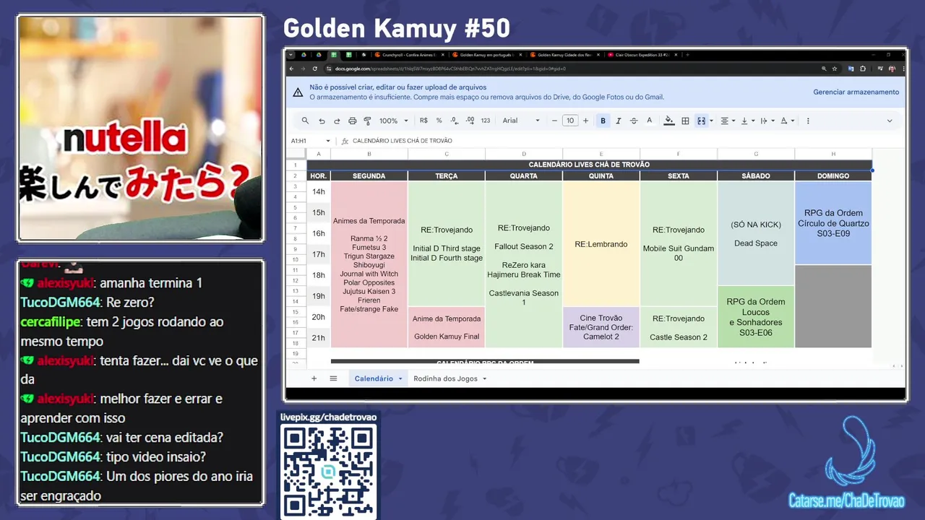The image size is (925, 520).
Task: Bookmark this page with star icon
Action: [x=835, y=69]
